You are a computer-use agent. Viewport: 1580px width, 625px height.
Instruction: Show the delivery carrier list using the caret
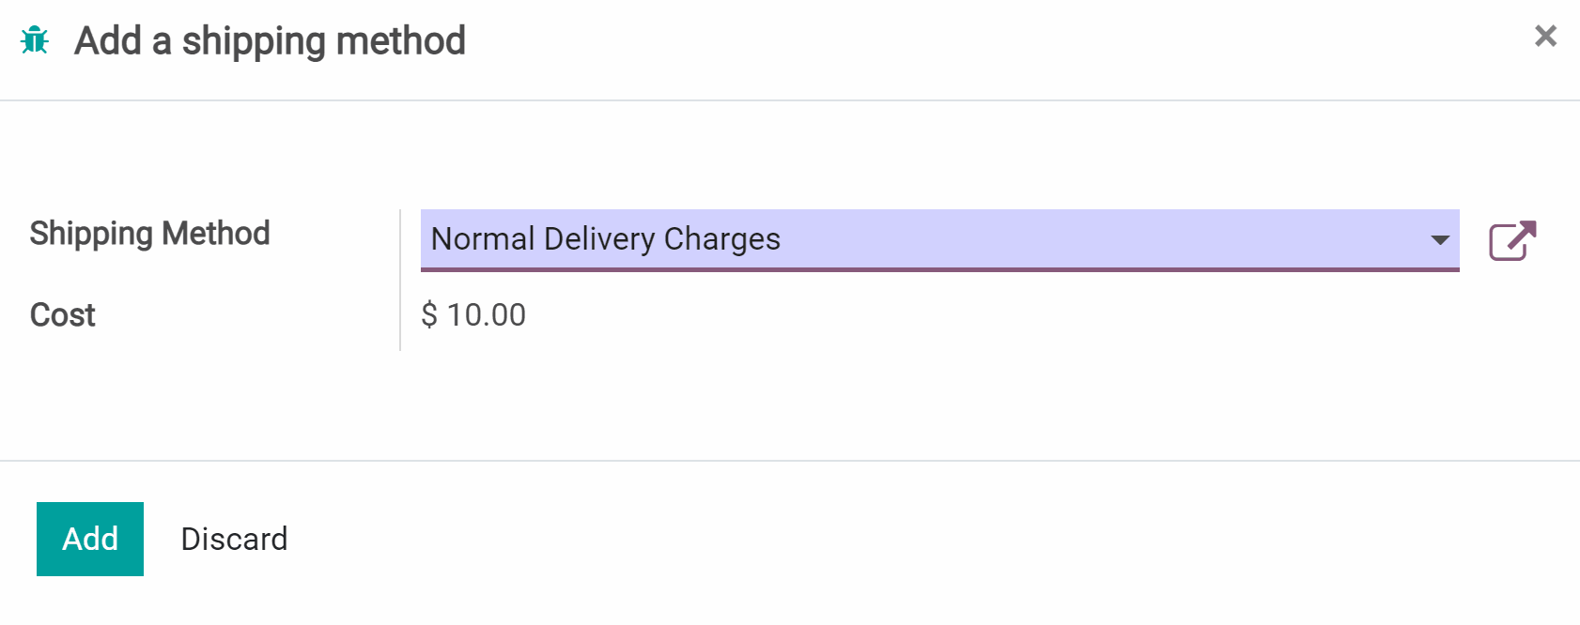(x=1439, y=240)
